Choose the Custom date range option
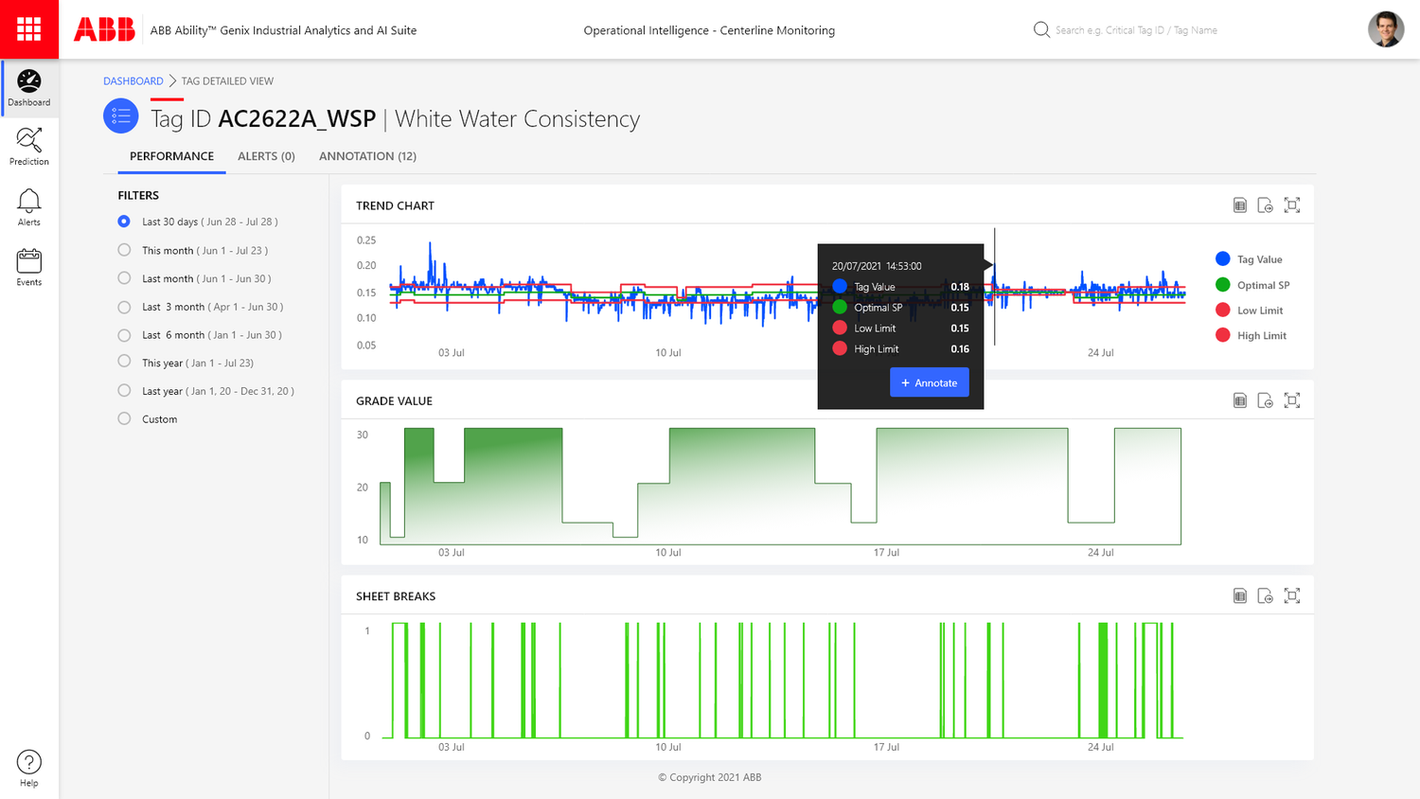 [123, 418]
